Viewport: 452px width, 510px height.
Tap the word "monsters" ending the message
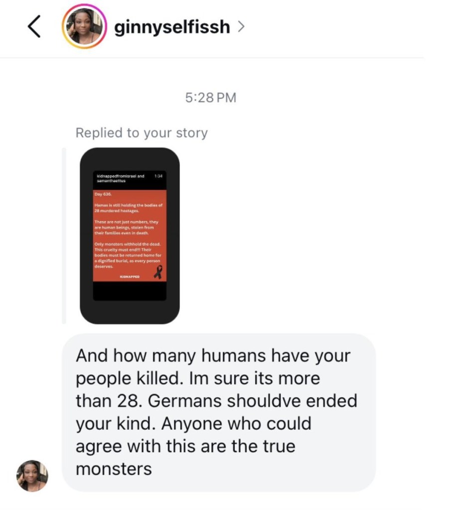[x=114, y=469]
